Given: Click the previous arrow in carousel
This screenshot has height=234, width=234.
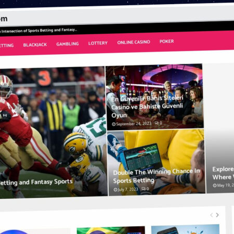Looking at the screenshot, I should 212,215.
